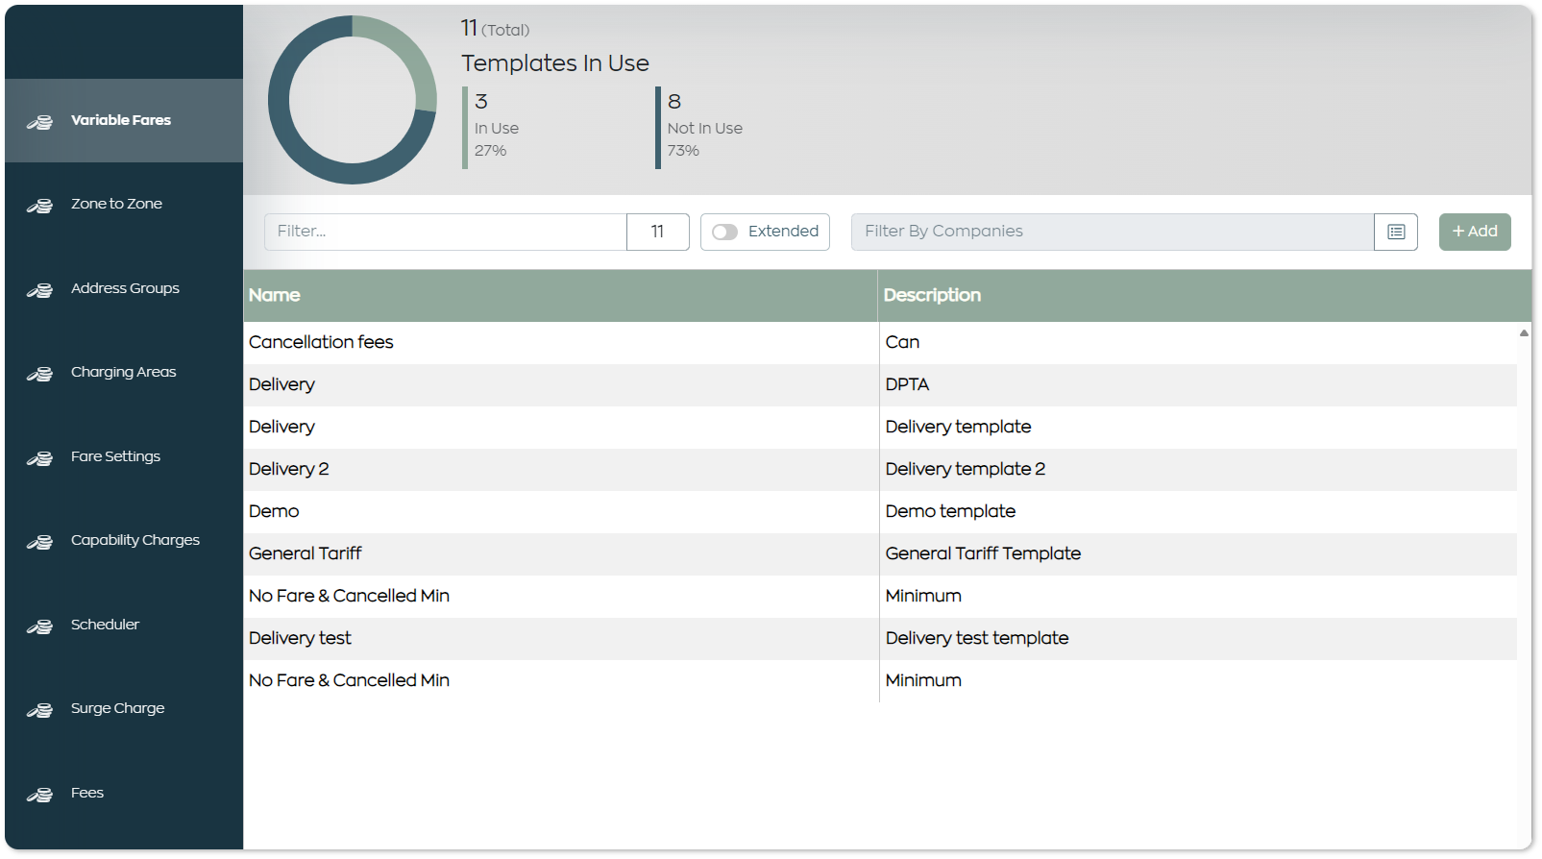
Task: Click the Templates In Use heading
Action: pyautogui.click(x=555, y=63)
